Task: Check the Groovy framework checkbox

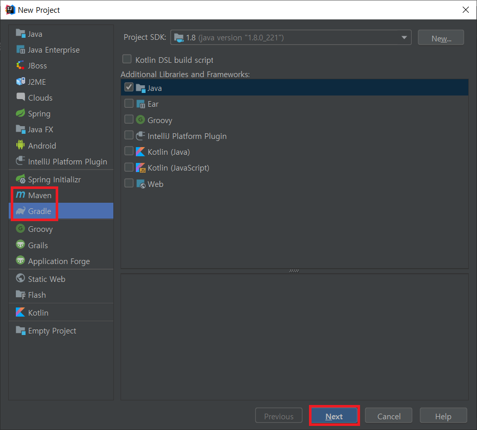Action: click(129, 119)
